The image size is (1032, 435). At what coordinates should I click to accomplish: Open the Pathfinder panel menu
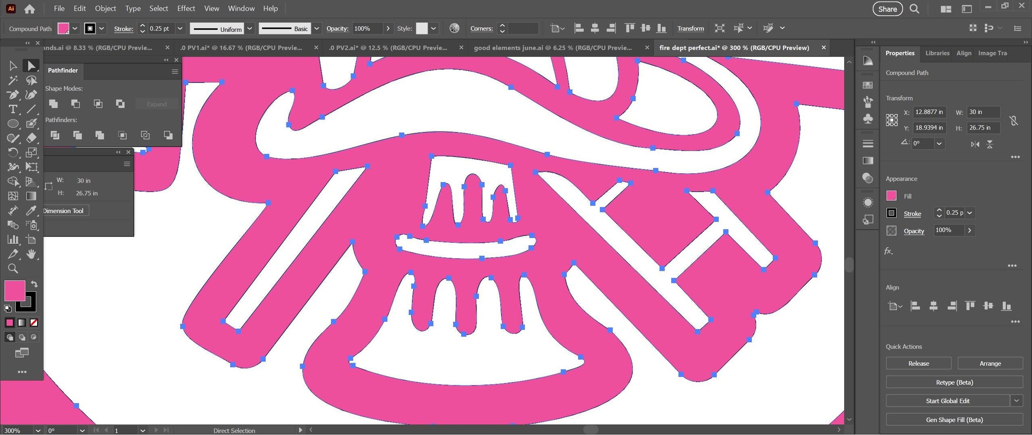[x=175, y=72]
